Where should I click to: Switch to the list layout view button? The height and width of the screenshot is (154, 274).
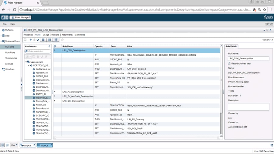(56, 40)
